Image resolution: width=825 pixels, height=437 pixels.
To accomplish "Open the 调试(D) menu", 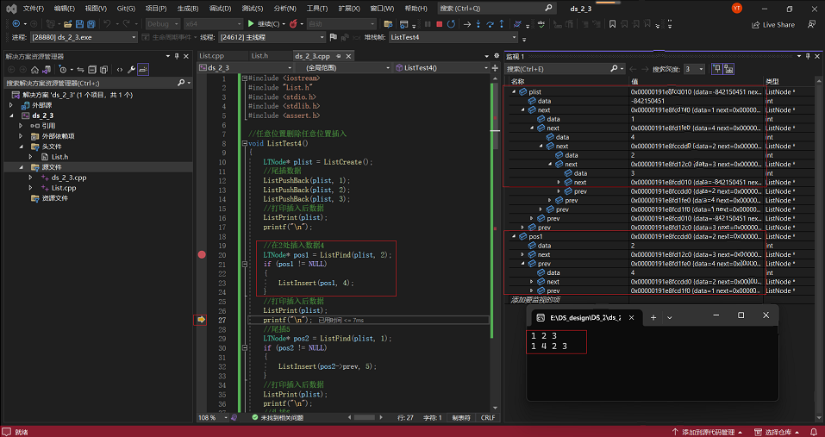I will 219,8.
